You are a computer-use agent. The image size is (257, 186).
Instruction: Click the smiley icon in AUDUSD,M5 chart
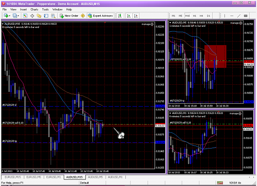(241, 23)
